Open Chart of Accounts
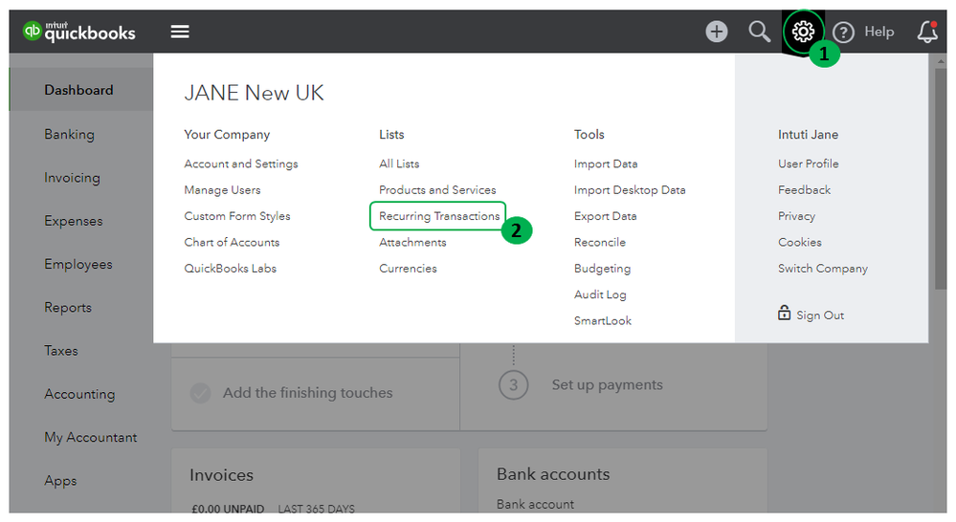956x522 pixels. (232, 242)
